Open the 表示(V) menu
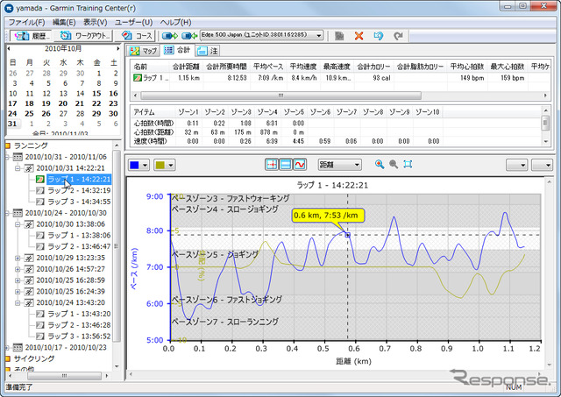 (x=96, y=22)
